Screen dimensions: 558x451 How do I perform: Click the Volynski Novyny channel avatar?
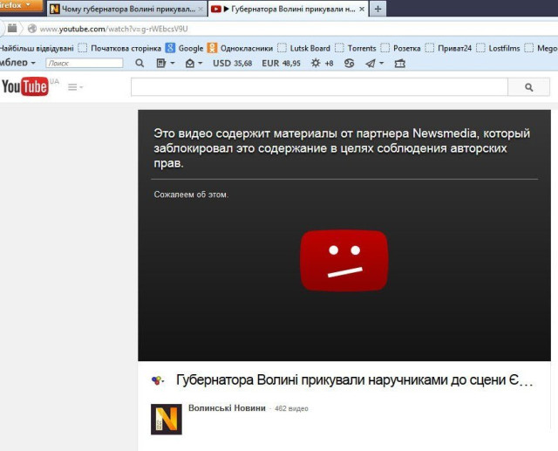point(167,419)
